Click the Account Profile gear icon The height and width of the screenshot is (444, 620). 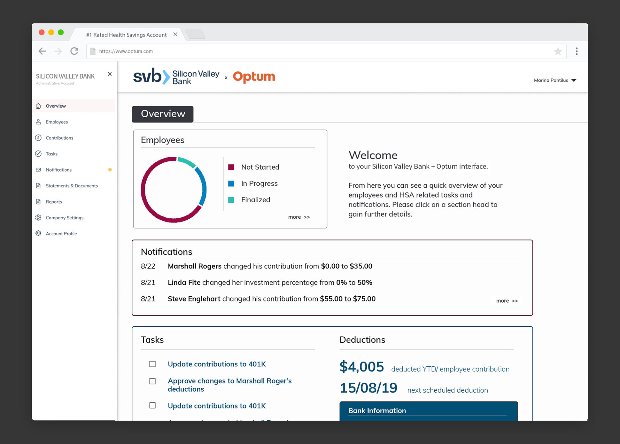coord(38,233)
